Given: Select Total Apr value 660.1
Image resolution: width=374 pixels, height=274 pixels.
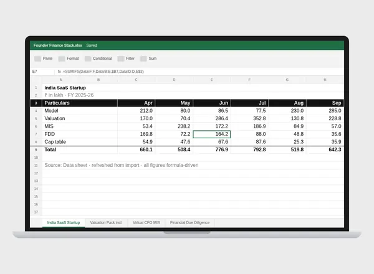Looking at the screenshot, I should 136,149.
